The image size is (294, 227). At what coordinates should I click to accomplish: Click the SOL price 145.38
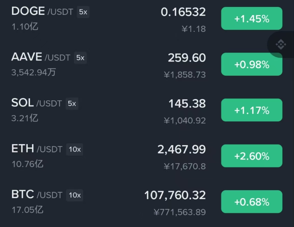coord(187,104)
